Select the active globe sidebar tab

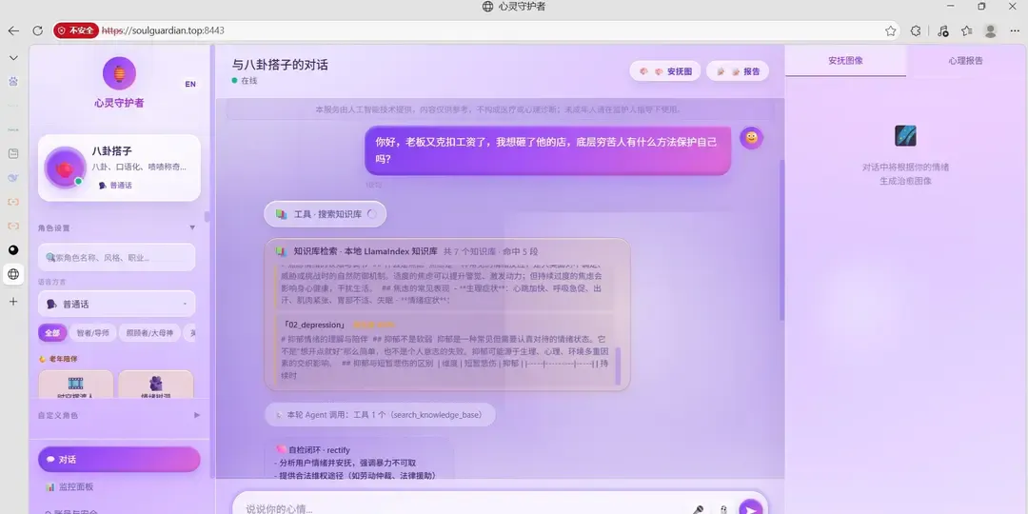coord(13,274)
